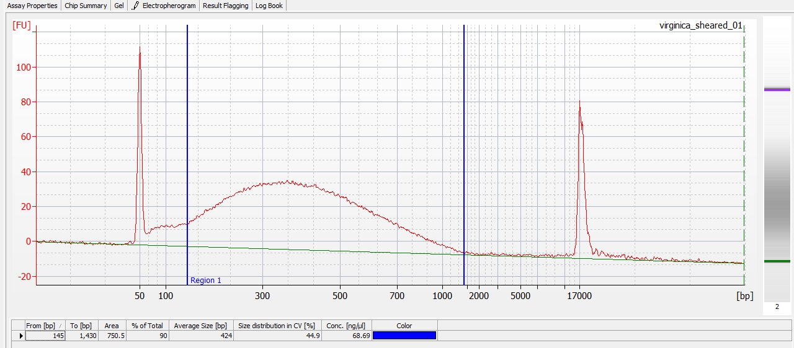
Task: Click the blue Color swatch for Region 1
Action: (x=404, y=336)
